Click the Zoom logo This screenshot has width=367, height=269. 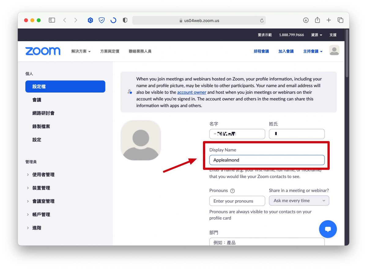(43, 51)
